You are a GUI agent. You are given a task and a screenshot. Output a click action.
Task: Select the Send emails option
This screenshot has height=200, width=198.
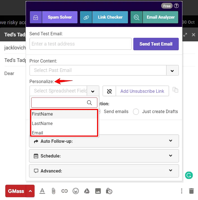(116, 111)
